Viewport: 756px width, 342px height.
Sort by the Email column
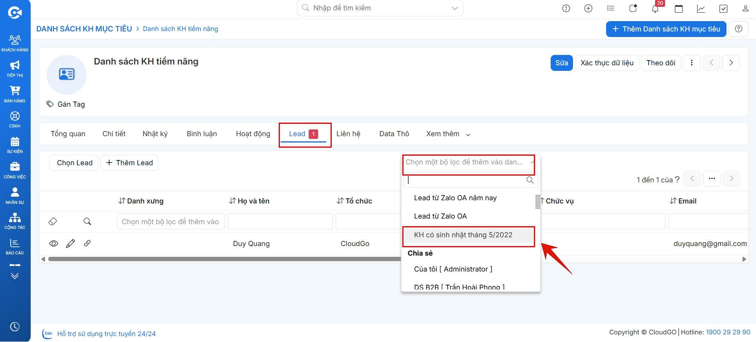[683, 201]
